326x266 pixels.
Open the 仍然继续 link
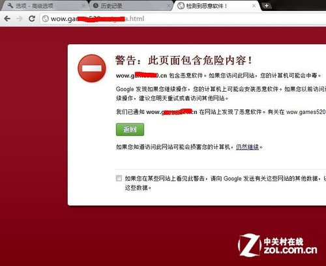247,147
